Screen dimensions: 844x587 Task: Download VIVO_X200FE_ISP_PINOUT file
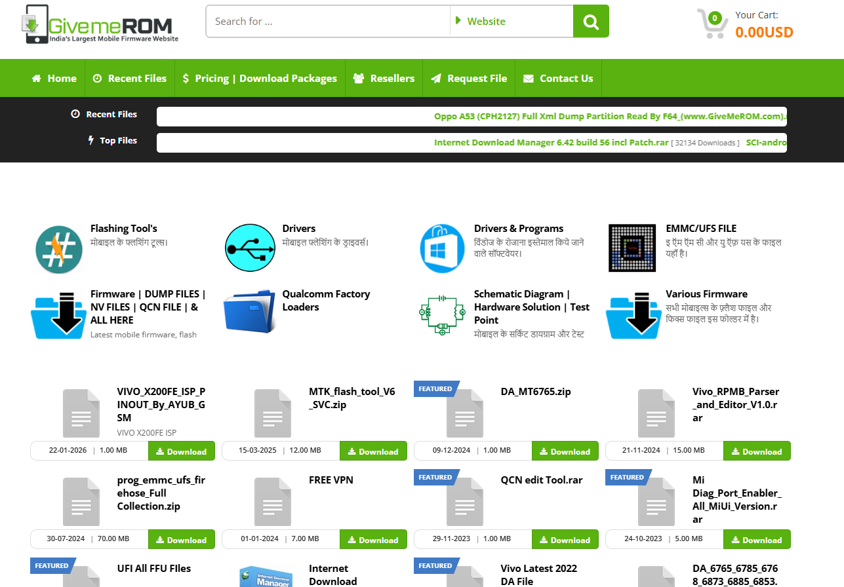[182, 451]
